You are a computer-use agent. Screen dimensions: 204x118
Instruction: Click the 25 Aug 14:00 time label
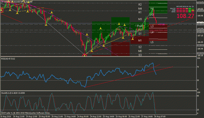coord(108,117)
